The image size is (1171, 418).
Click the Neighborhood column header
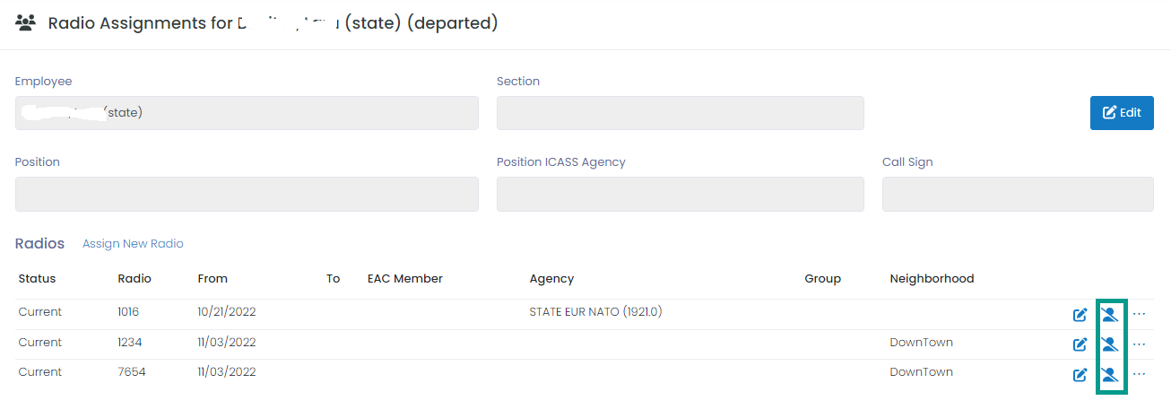[x=932, y=279]
